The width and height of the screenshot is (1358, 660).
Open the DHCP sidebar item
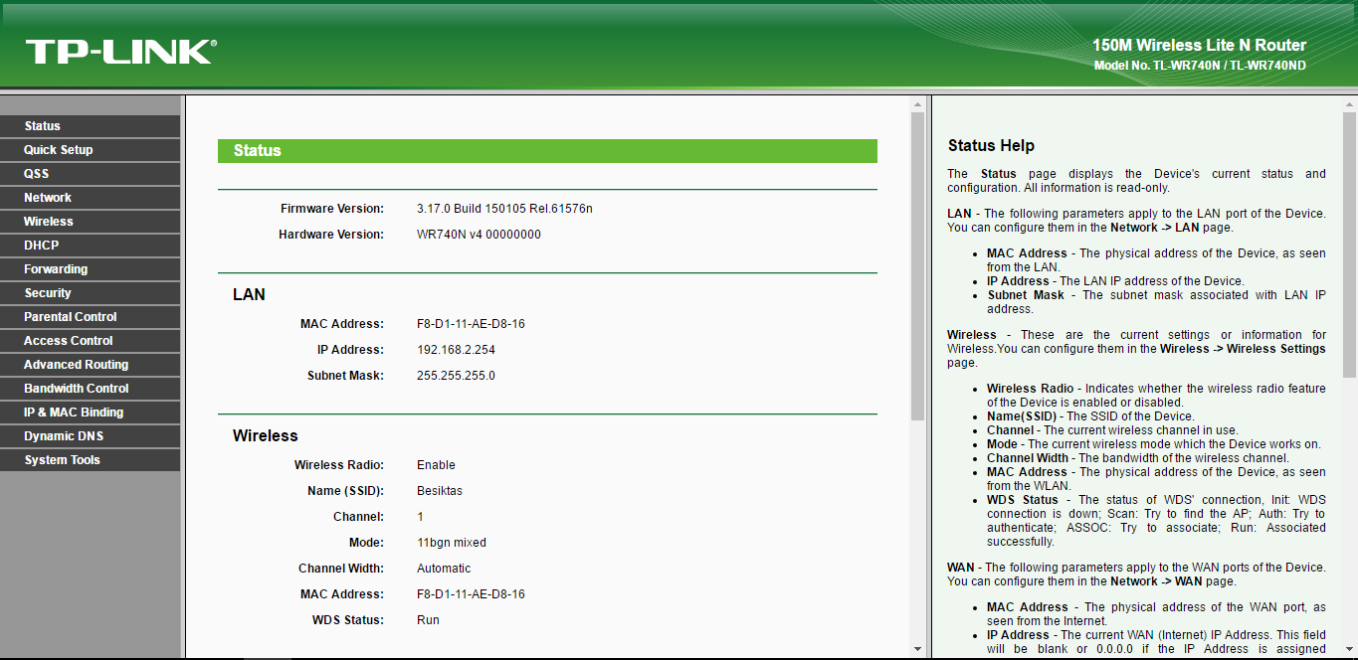[90, 246]
